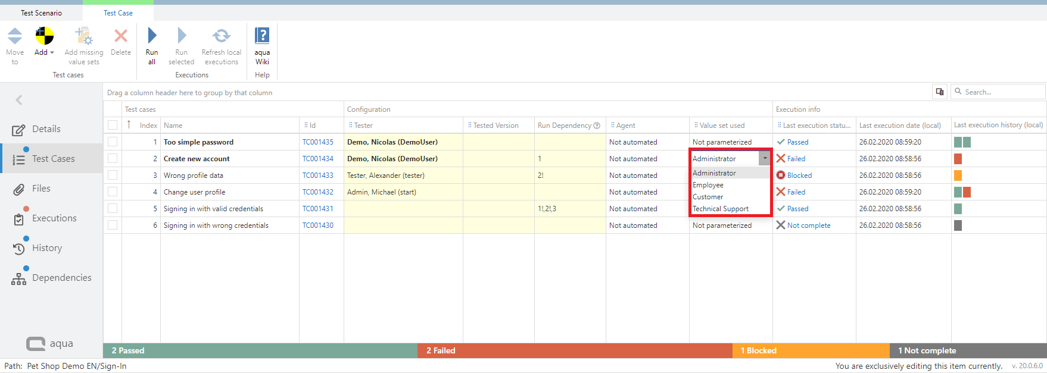1047x373 pixels.
Task: Click the Delete red X icon
Action: click(121, 36)
